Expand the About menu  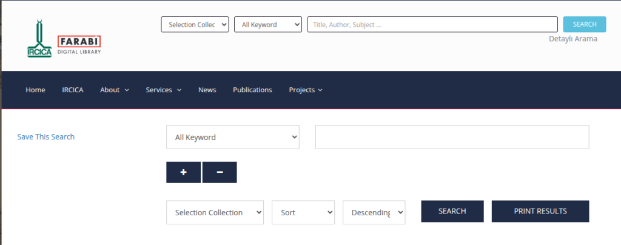pyautogui.click(x=114, y=90)
